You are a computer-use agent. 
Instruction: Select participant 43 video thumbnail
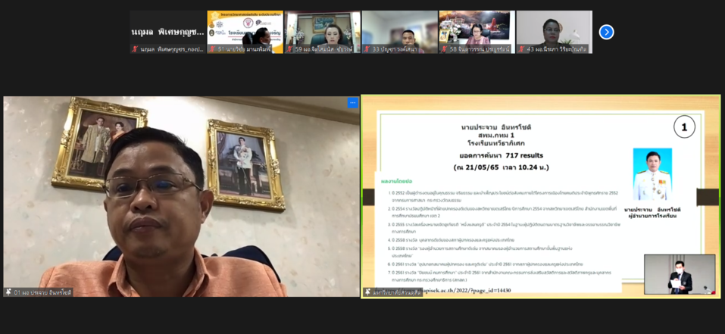pyautogui.click(x=554, y=32)
